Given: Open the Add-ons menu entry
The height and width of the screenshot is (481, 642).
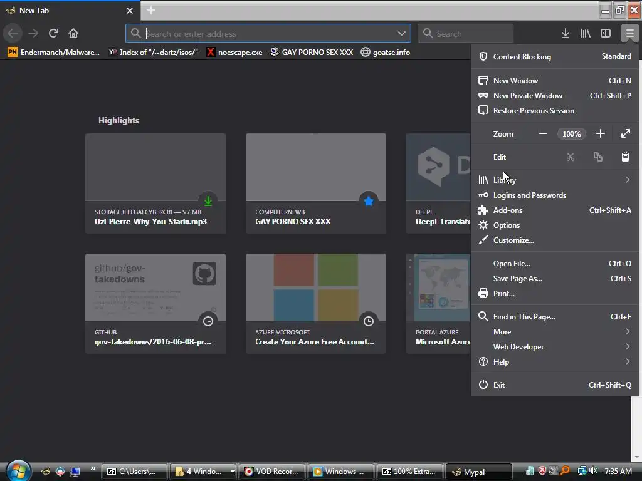Looking at the screenshot, I should [555, 210].
